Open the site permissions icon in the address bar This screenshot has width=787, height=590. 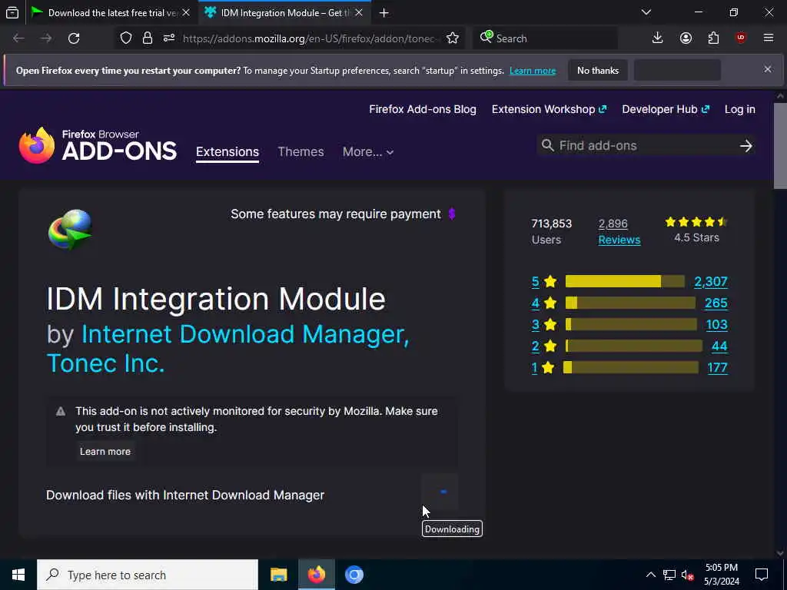(169, 38)
